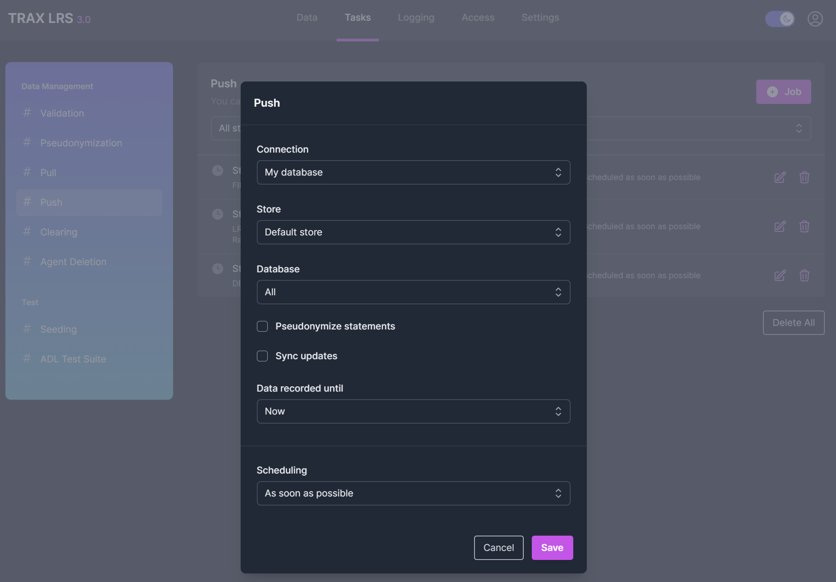Click trash icon for the first push job
This screenshot has width=836, height=582.
coord(804,177)
